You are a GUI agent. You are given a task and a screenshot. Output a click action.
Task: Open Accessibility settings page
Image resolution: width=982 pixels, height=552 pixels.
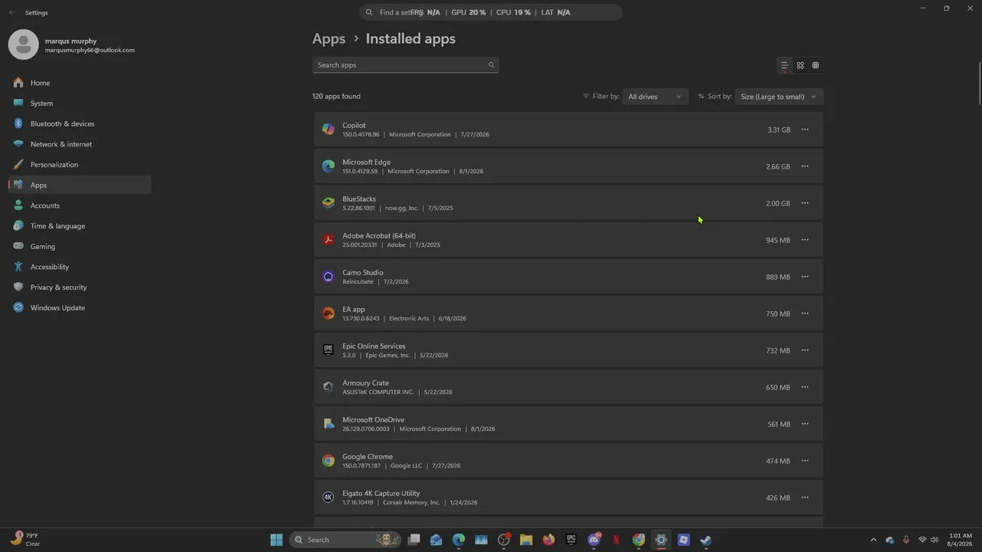click(80, 267)
